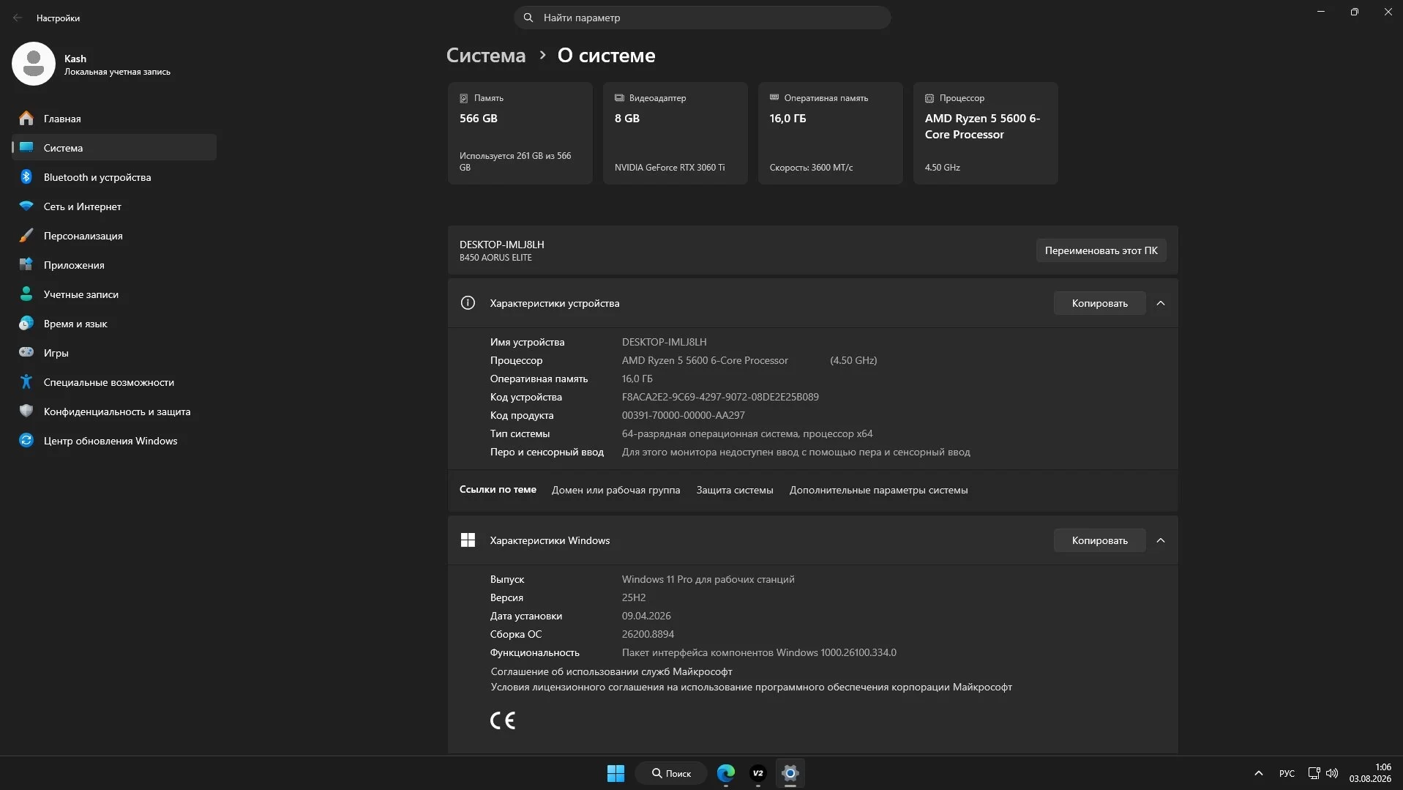1403x790 pixels.
Task: Open the Kash user profile avatar
Action: tap(34, 64)
